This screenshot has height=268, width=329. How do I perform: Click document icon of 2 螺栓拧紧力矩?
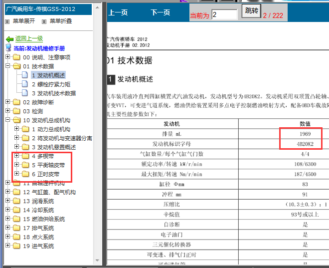(25, 84)
